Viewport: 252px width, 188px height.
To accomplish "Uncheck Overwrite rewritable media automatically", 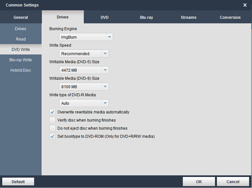I will point(52,112).
